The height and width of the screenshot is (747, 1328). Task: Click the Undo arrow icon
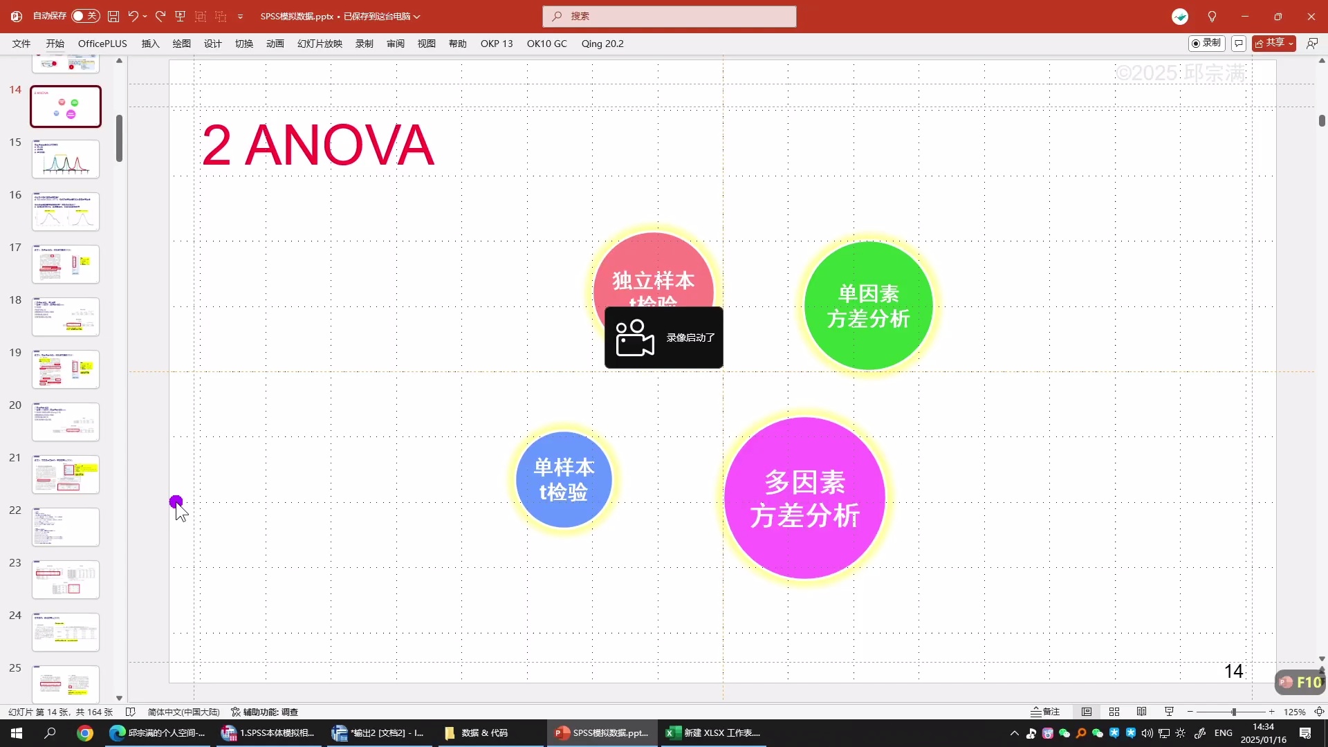click(133, 16)
